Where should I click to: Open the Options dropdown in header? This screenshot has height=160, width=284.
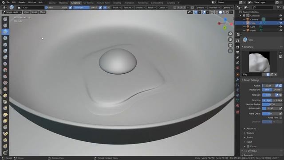point(227,8)
